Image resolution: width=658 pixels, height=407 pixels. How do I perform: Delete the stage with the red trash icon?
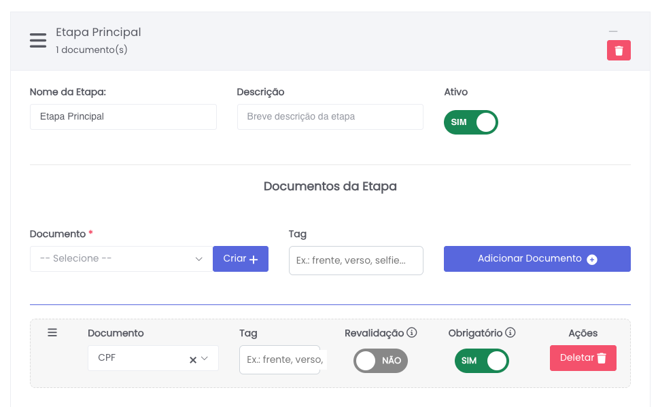(x=619, y=51)
